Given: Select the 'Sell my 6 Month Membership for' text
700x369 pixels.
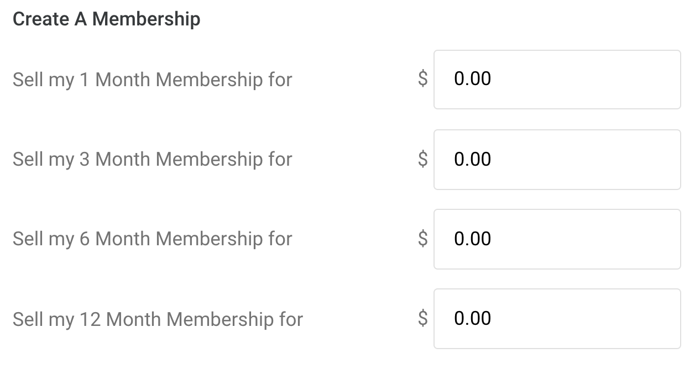Looking at the screenshot, I should (x=152, y=239).
